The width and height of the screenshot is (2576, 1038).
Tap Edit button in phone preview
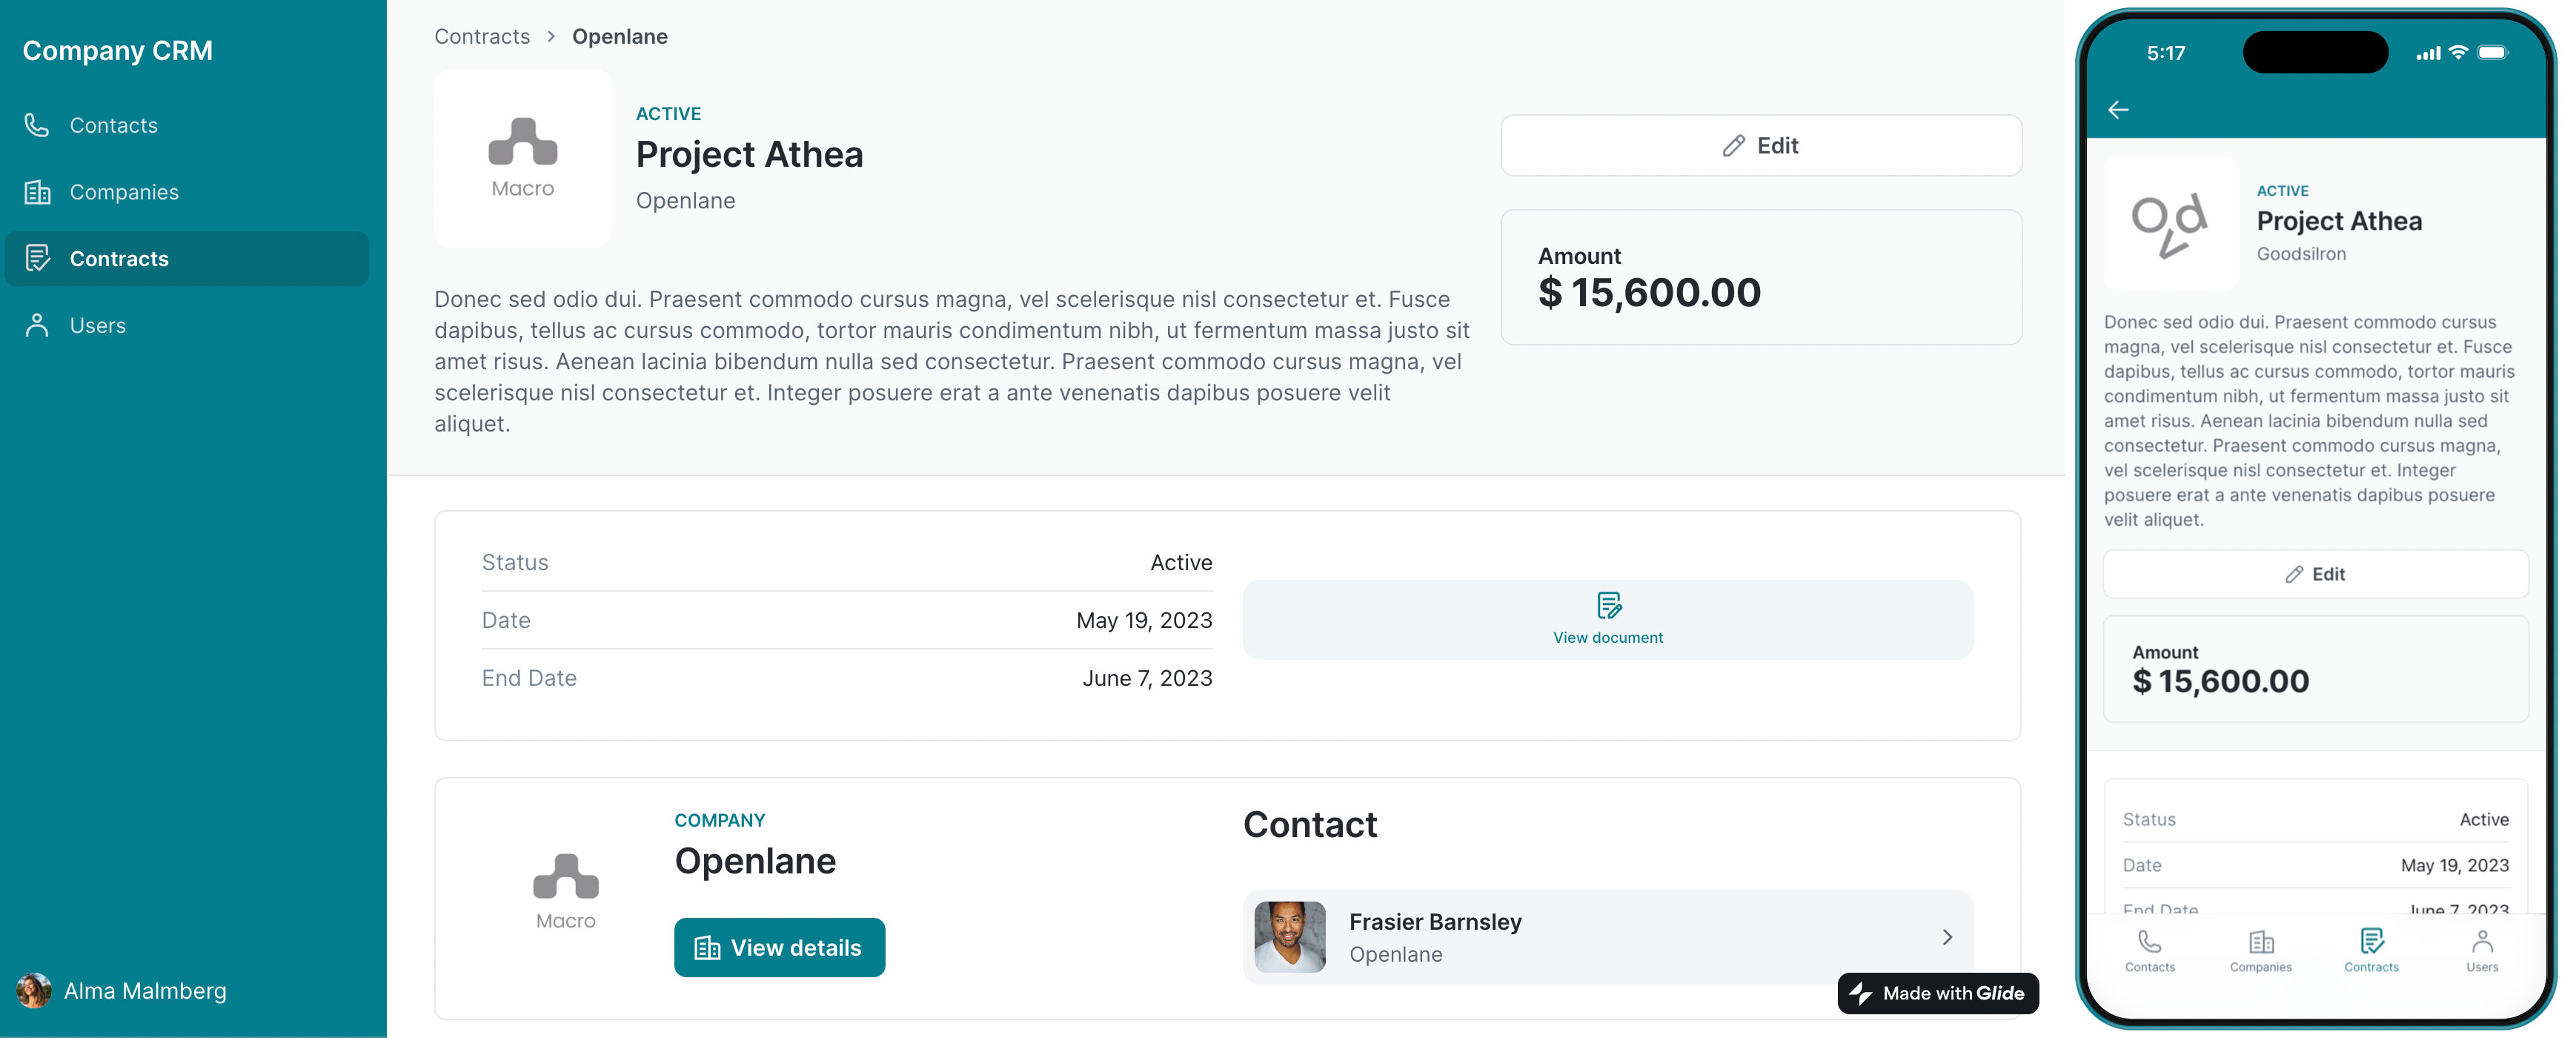coord(2315,574)
